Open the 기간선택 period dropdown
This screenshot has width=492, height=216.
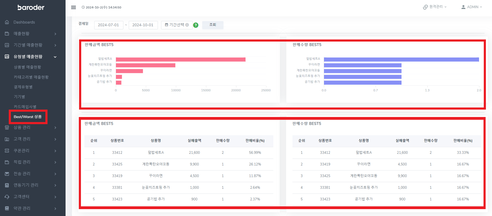[177, 25]
